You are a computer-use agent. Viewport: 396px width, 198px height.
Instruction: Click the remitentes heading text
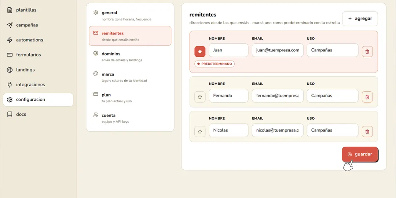[203, 15]
